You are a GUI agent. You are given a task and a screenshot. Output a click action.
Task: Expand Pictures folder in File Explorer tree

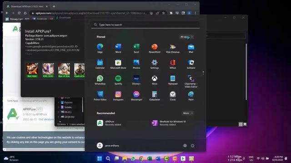click(59, 102)
